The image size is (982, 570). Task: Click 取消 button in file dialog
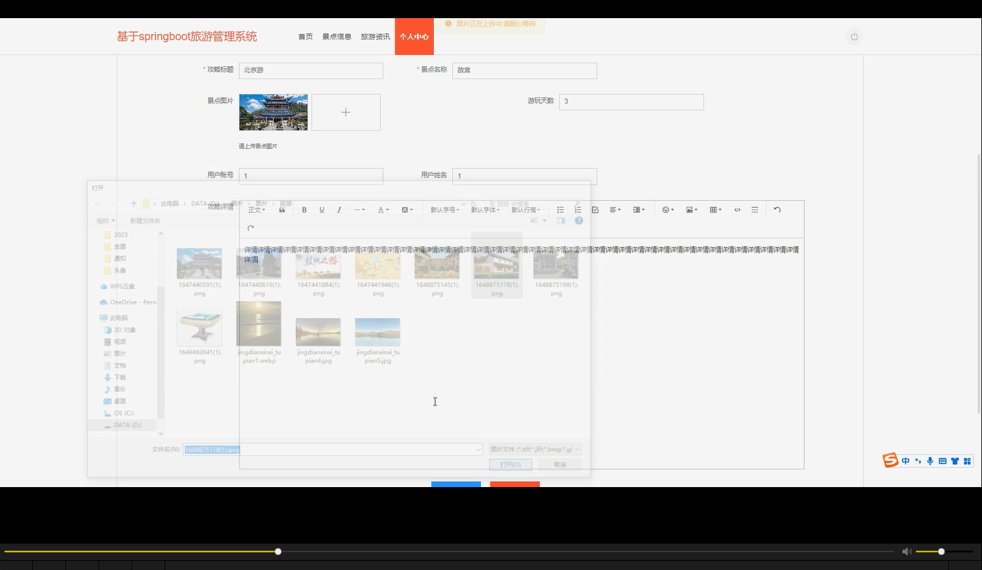click(x=560, y=464)
